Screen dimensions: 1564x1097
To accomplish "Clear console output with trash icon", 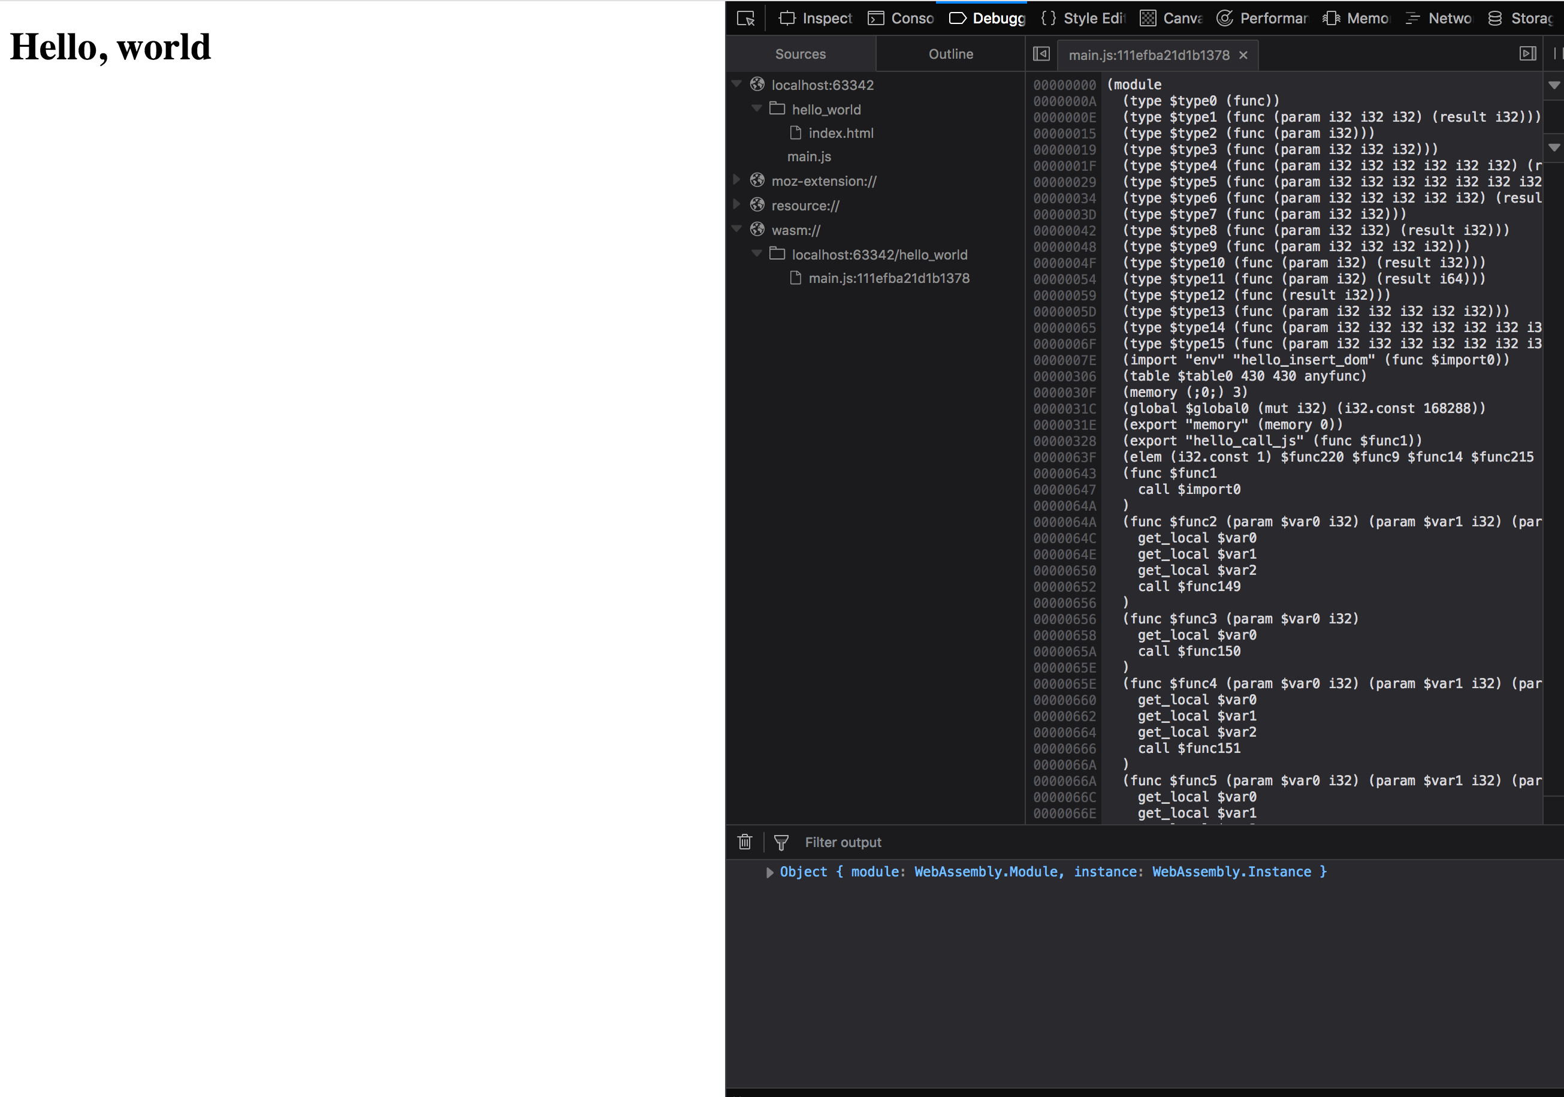I will pyautogui.click(x=744, y=842).
